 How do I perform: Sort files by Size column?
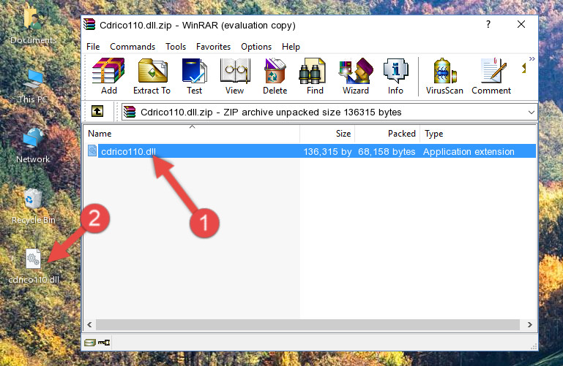click(x=327, y=134)
